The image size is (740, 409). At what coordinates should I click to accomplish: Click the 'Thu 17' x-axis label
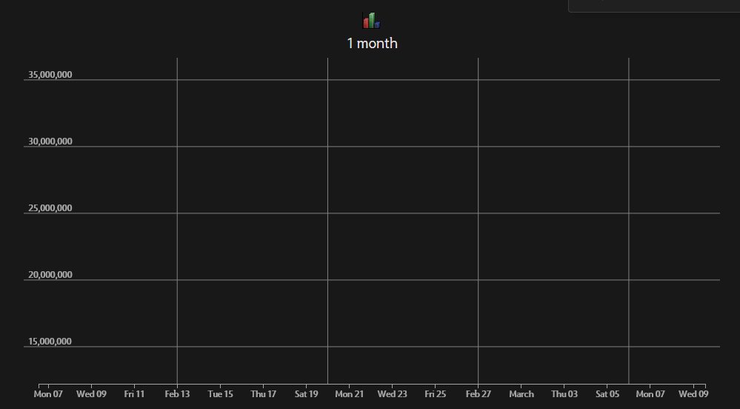click(x=264, y=394)
